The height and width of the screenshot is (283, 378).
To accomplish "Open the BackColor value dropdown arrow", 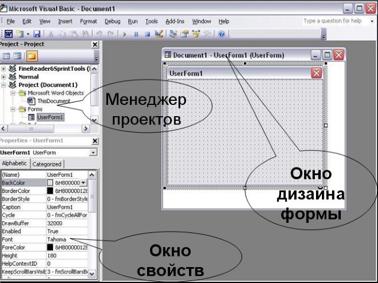I will tap(83, 183).
